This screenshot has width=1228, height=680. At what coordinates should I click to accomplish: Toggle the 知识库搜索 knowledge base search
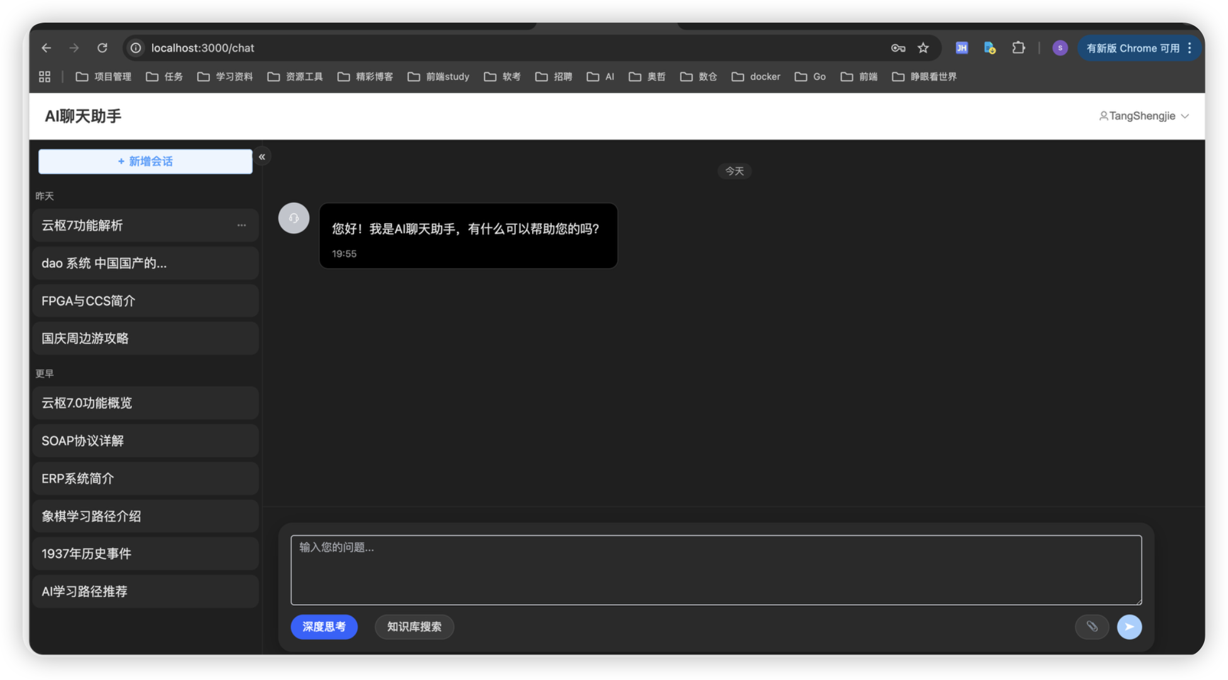tap(414, 627)
